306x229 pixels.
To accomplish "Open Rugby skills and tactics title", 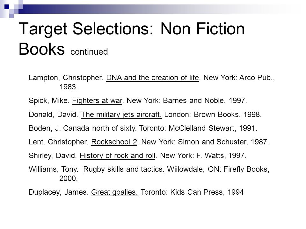I will pos(124,169).
